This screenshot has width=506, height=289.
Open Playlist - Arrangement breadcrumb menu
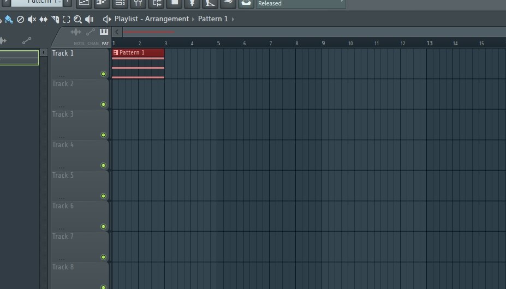pyautogui.click(x=152, y=19)
